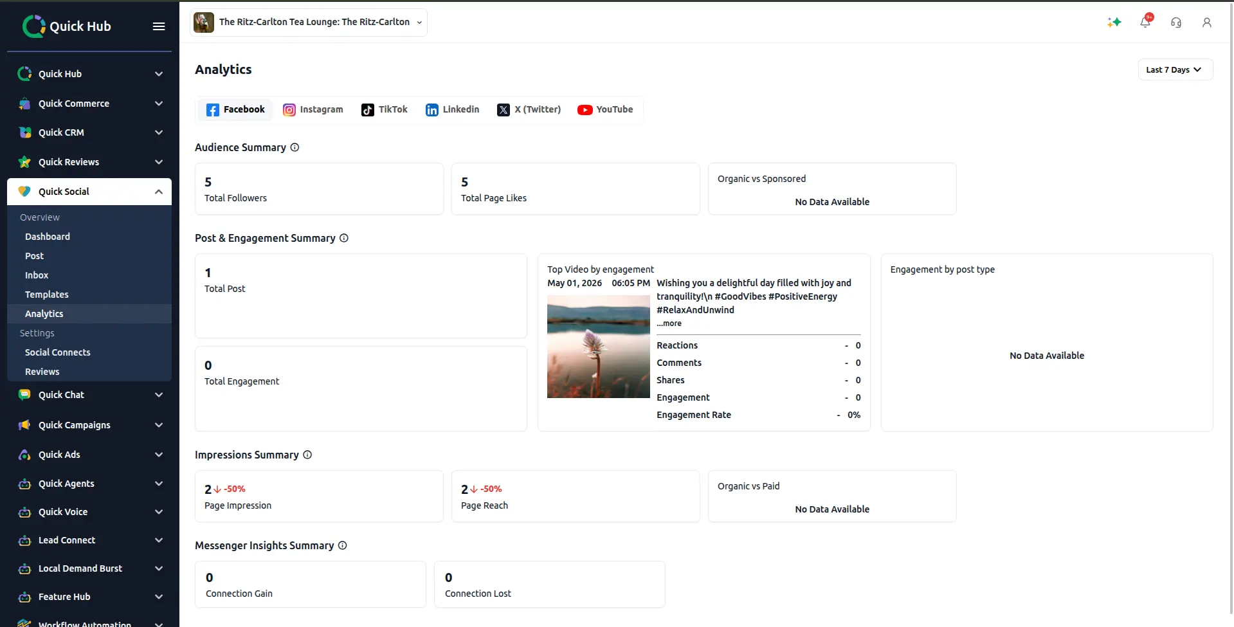Click the Feature Hub robot icon
This screenshot has width=1234, height=627.
tap(24, 597)
